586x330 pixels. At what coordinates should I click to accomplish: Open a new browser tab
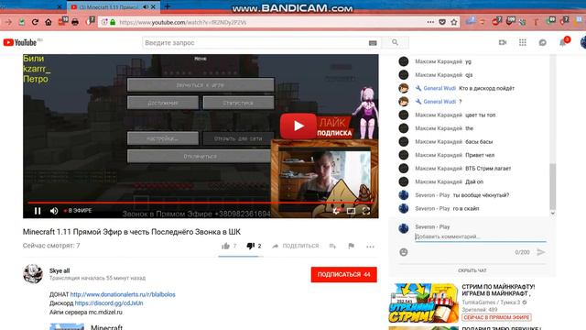tap(167, 6)
